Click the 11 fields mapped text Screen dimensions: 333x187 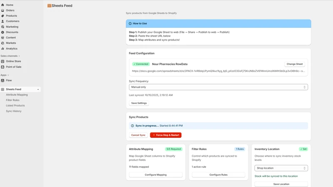(x=139, y=167)
